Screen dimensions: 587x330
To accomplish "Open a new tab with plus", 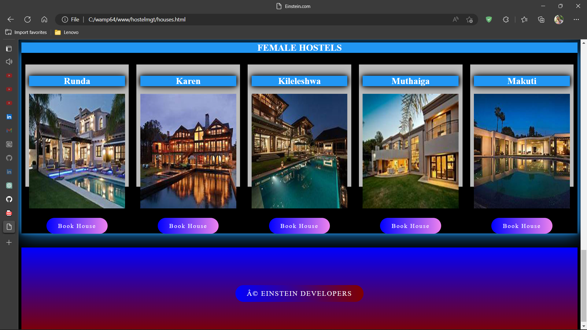I will tap(9, 243).
